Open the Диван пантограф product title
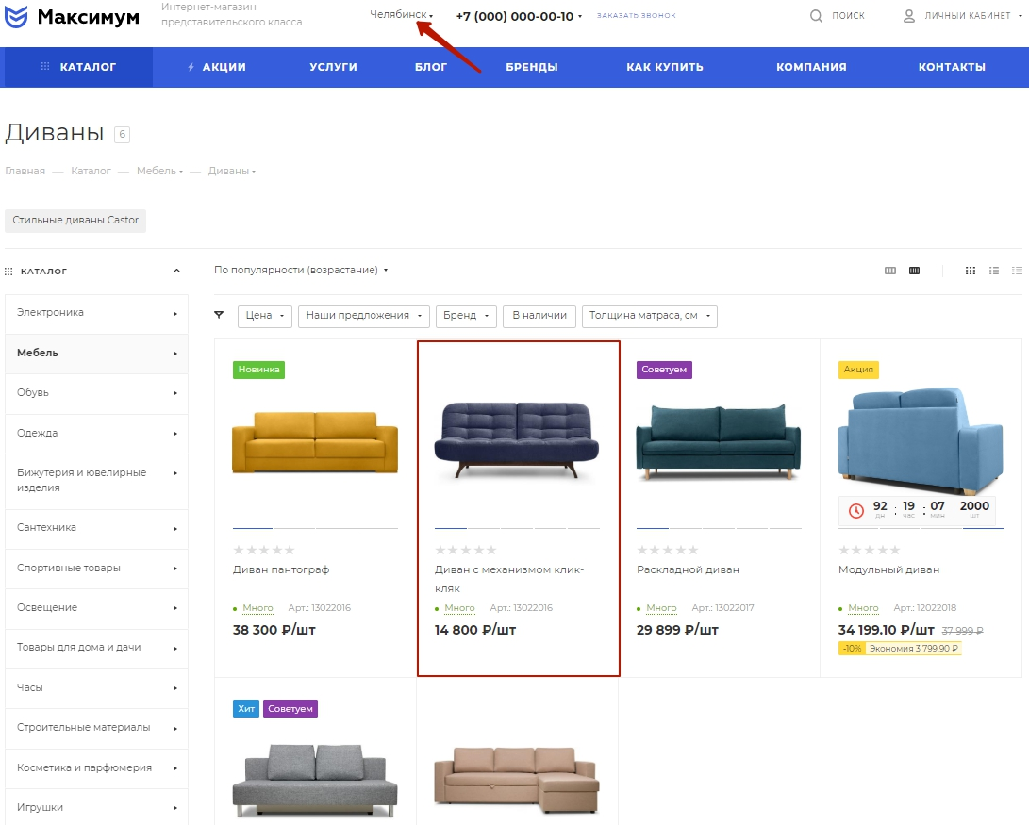Screen dimensions: 1029x825 tap(281, 569)
